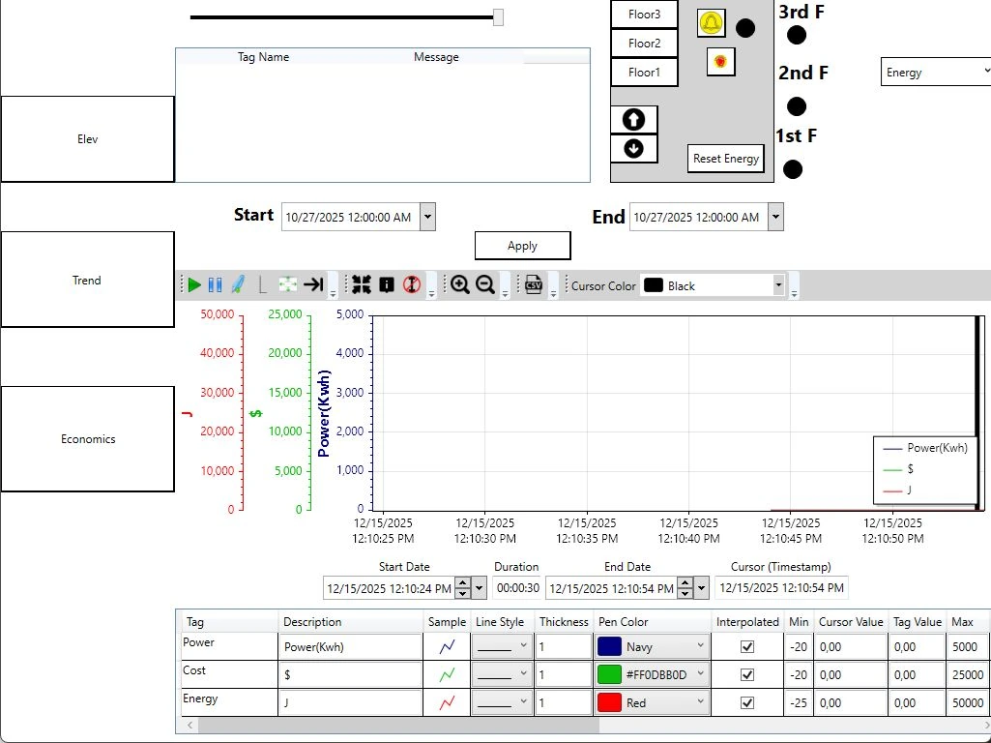Open the End date-time picker dropdown arrow
This screenshot has height=743, width=991.
(775, 217)
